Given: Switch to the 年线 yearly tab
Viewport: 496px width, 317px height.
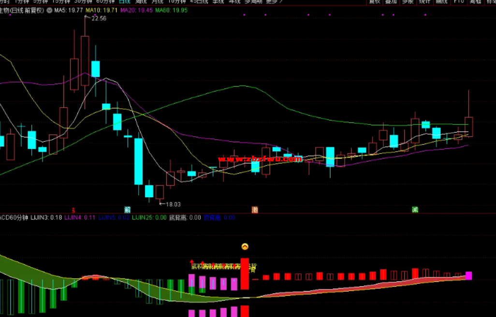Looking at the screenshot, I should [x=235, y=1].
